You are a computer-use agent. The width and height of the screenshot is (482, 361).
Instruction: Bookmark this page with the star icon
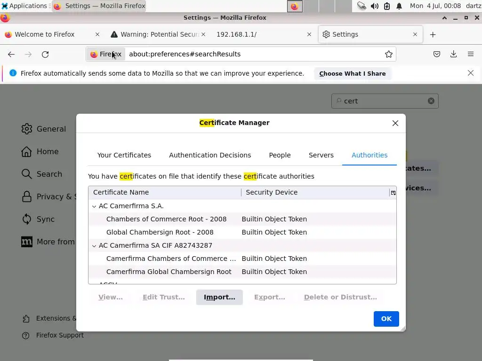[x=388, y=55]
